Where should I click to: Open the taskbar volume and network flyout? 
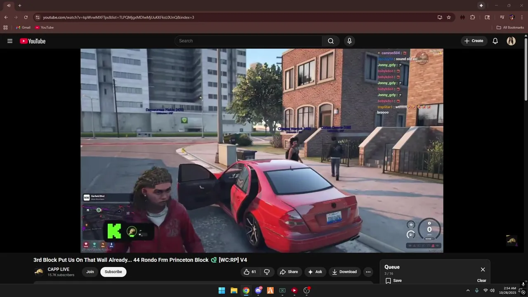[488, 290]
